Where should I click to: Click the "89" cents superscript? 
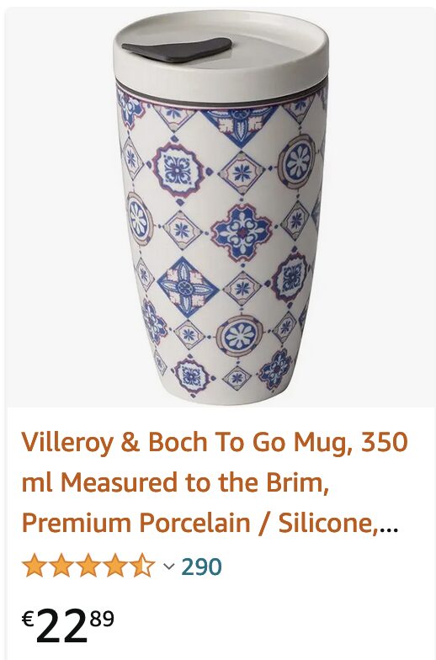click(x=103, y=619)
